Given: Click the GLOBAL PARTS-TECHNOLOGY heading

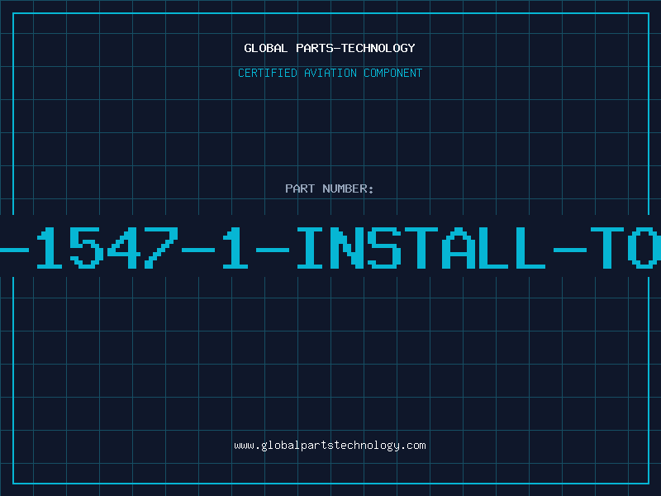Looking at the screenshot, I should coord(330,48).
